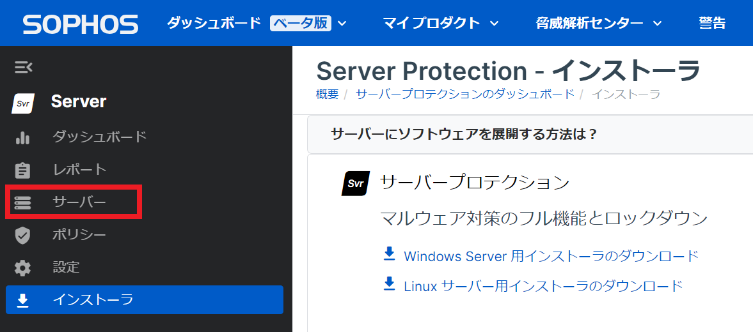Click download icon beside Linux server installer
Image resolution: width=753 pixels, height=332 pixels.
coord(389,284)
